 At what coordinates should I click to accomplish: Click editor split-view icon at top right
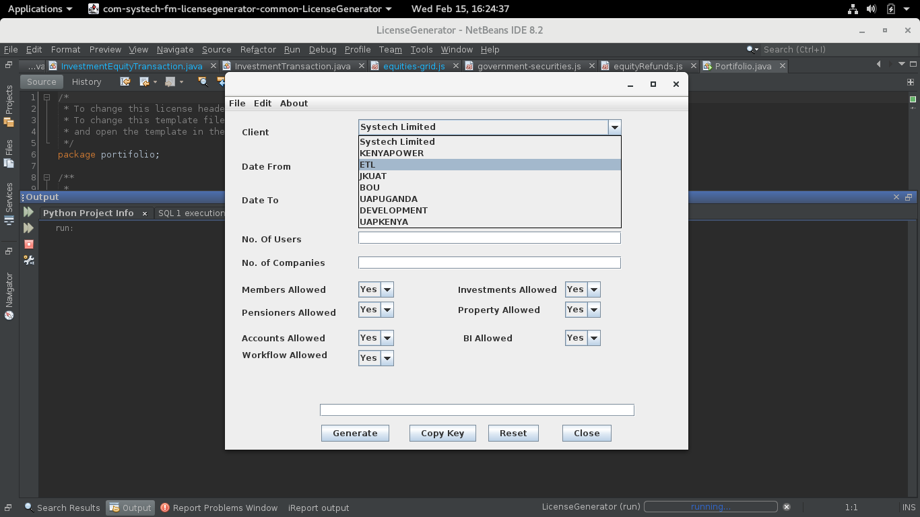pos(912,81)
